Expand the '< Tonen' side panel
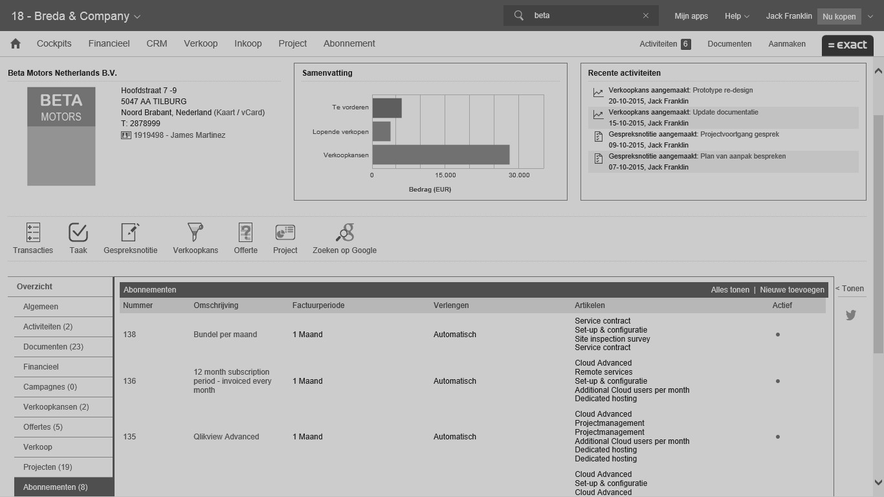This screenshot has height=497, width=884. (850, 289)
